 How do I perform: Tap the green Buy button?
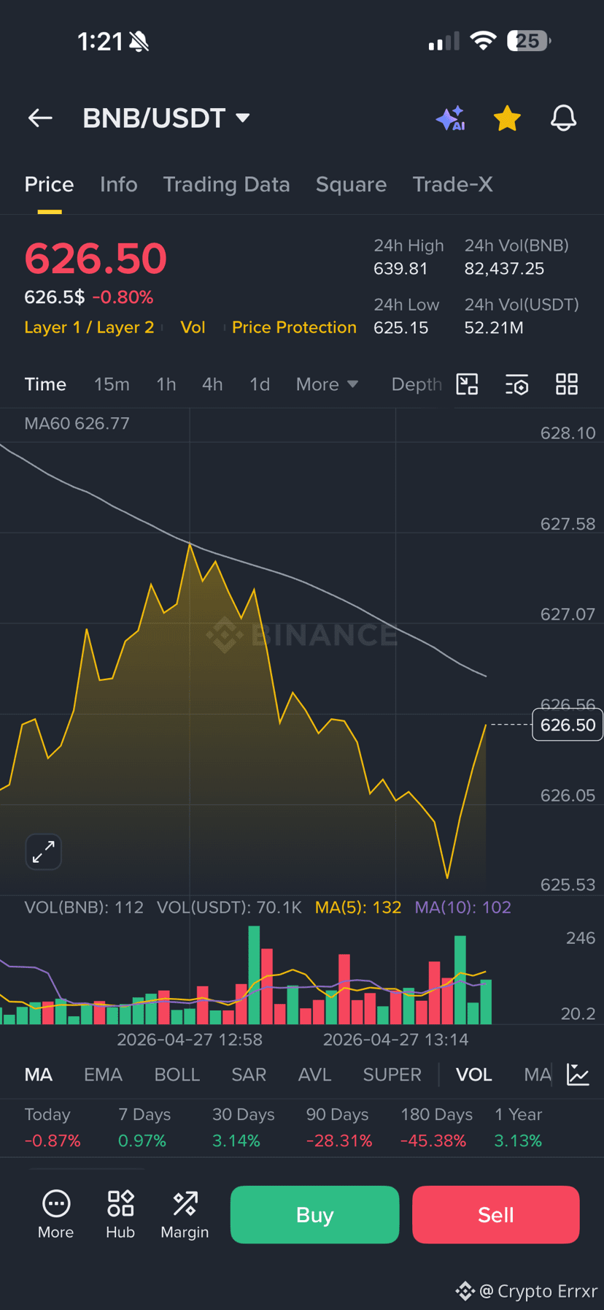(314, 1214)
